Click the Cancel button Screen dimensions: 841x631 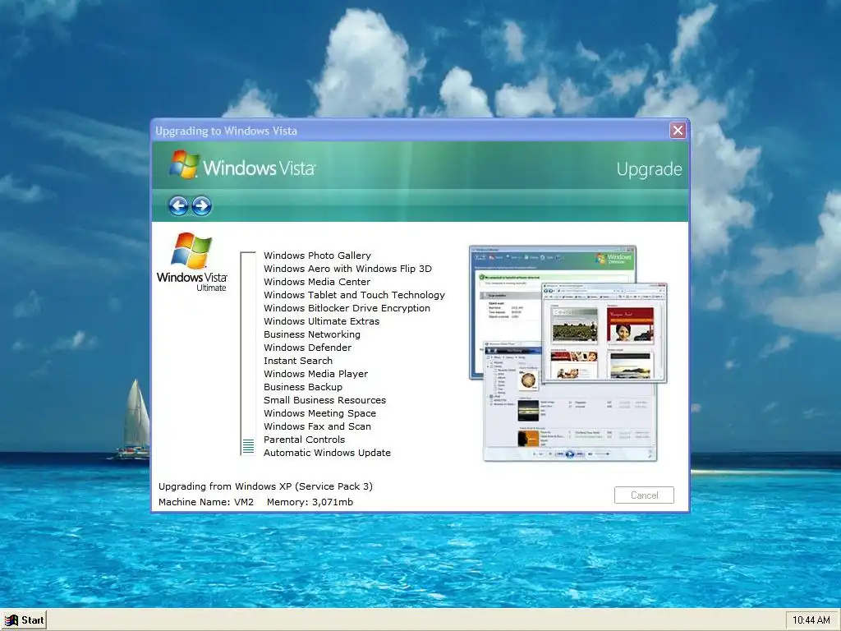(644, 495)
